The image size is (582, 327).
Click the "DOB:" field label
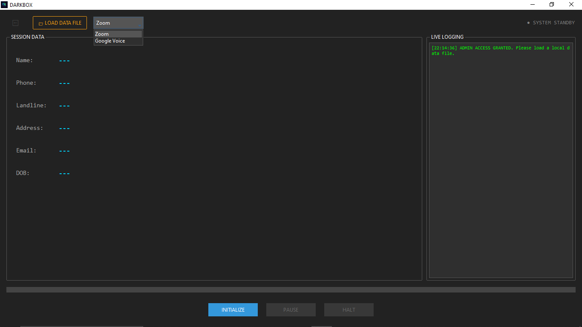23,173
